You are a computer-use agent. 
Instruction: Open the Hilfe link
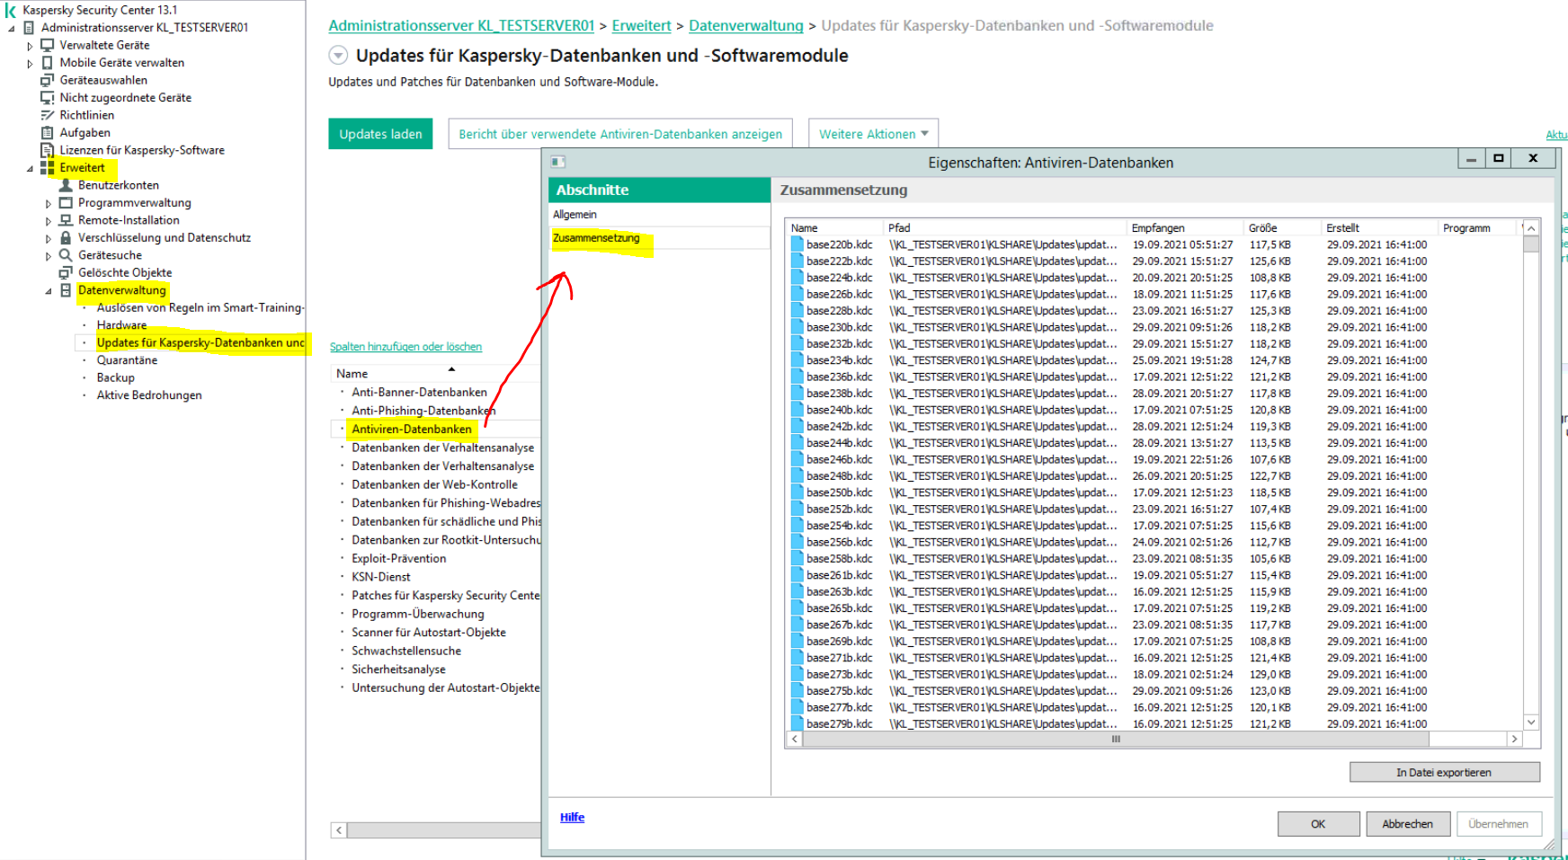572,818
